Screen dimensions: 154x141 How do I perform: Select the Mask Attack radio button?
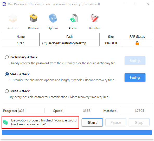[x=7, y=74]
